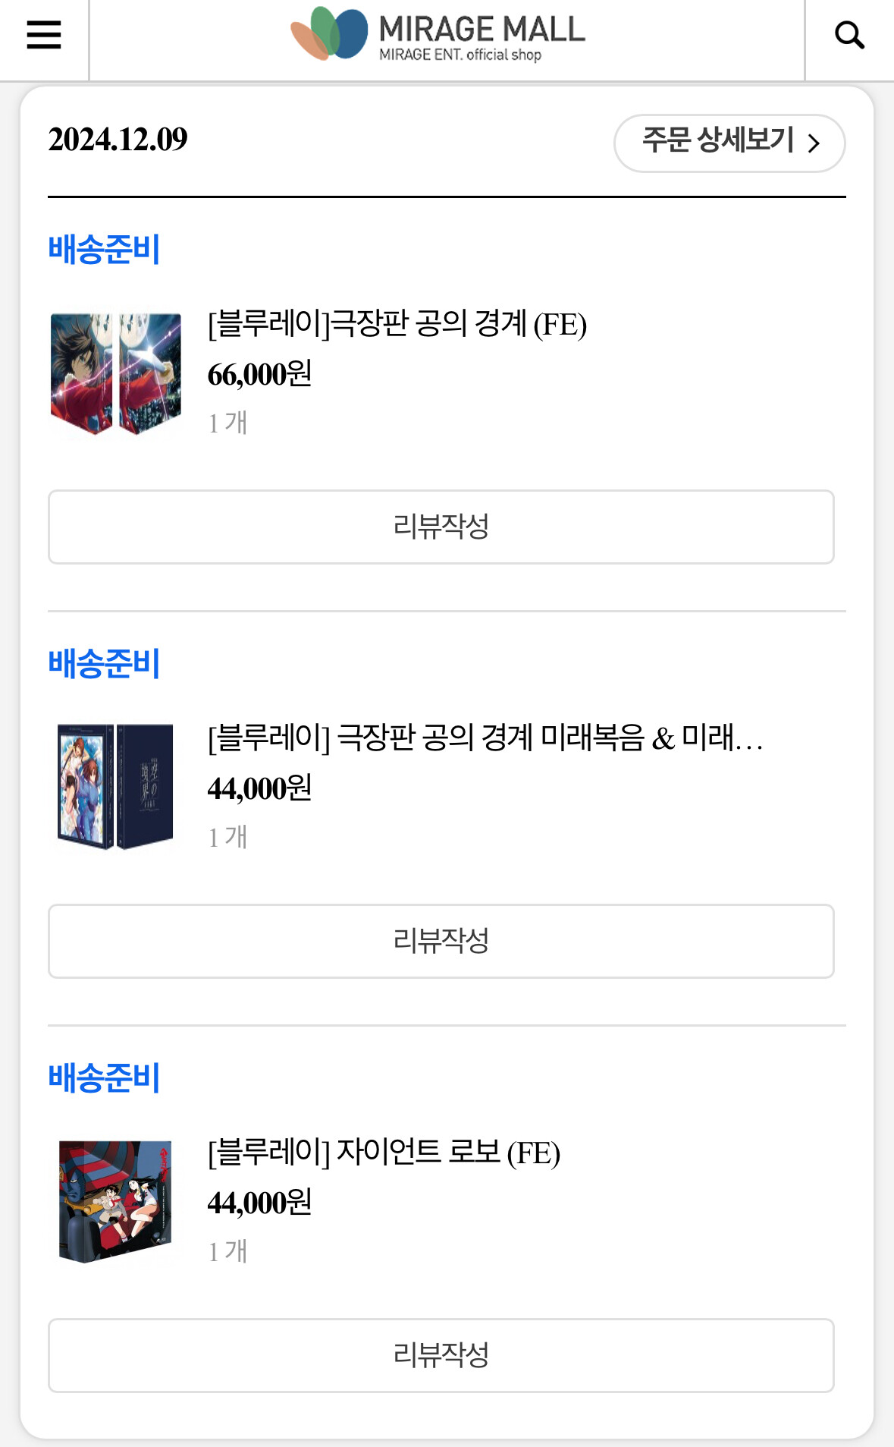The width and height of the screenshot is (894, 1447).
Task: Click the order date 2024.12.09
Action: tap(118, 140)
